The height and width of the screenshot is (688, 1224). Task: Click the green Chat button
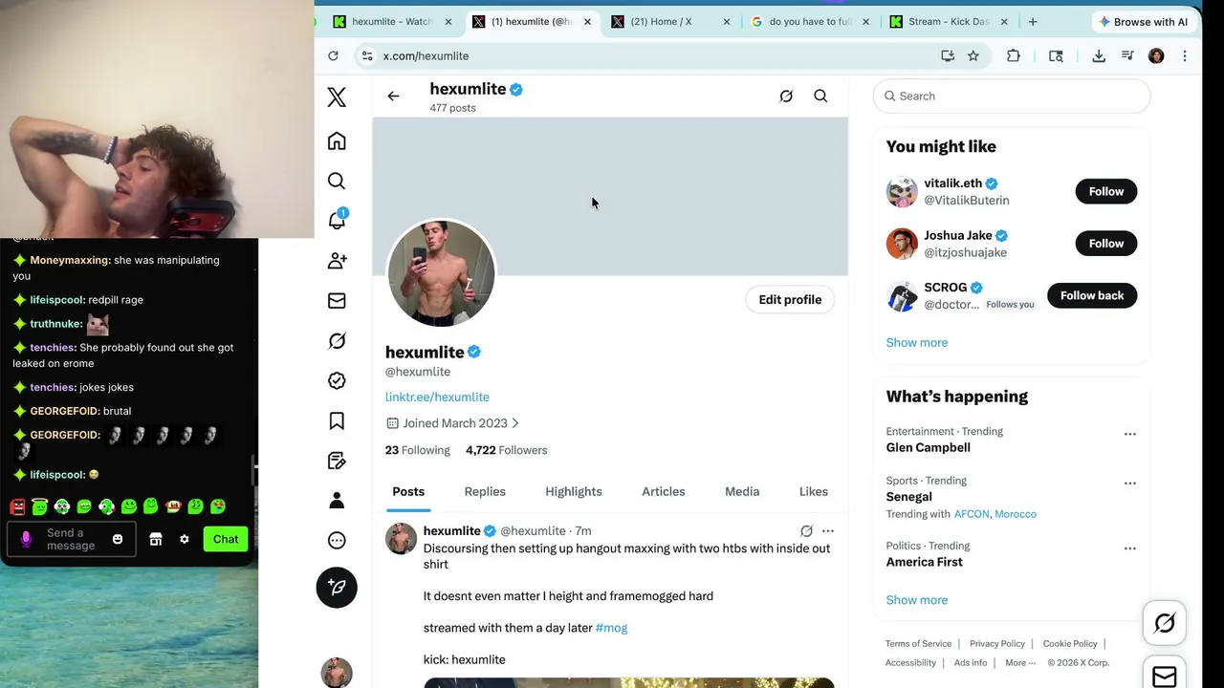click(x=226, y=539)
